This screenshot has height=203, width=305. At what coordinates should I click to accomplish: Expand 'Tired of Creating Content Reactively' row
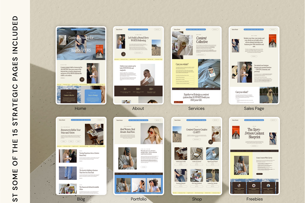tap(185, 81)
